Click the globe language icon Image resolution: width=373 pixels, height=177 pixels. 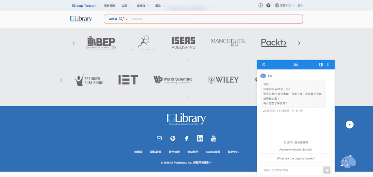[x=277, y=6]
